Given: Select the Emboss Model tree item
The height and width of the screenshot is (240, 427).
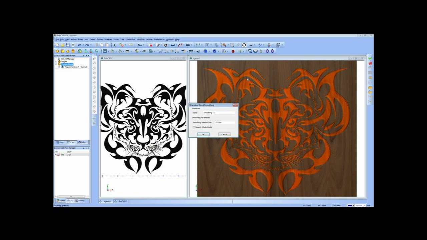Looking at the screenshot, I should (x=67, y=64).
